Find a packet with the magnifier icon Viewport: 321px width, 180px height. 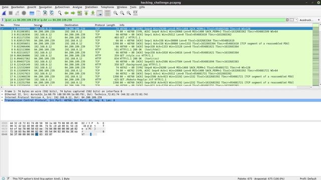pyautogui.click(x=60, y=13)
